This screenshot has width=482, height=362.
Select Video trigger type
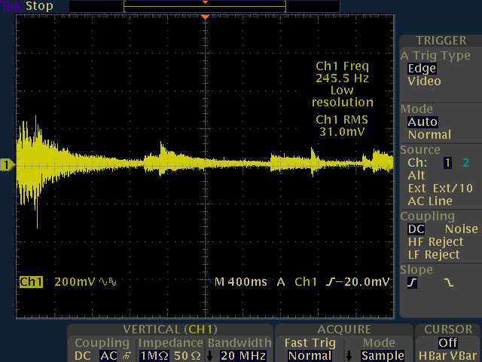point(424,81)
